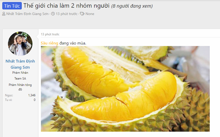Open sidebar profile link Nhất Trảm Định Giang Sơn

20,64
